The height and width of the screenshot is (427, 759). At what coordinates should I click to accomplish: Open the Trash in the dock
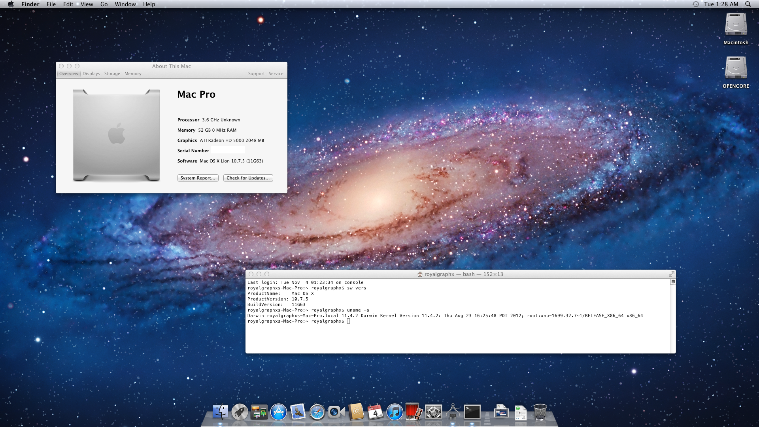[x=540, y=412]
